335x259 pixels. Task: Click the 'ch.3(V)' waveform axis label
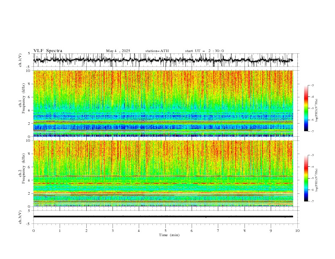click(x=20, y=217)
